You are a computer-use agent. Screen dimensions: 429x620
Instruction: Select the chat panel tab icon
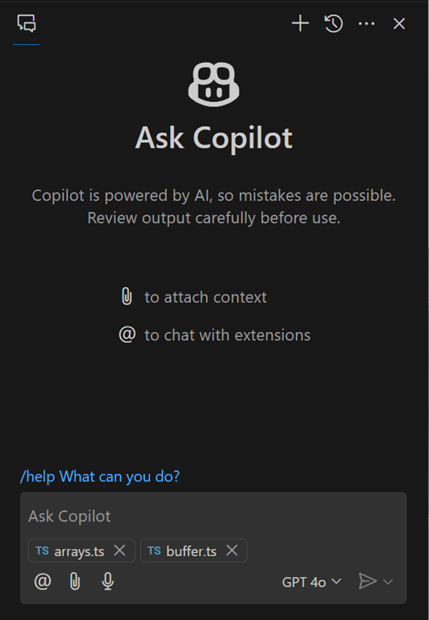coord(26,24)
